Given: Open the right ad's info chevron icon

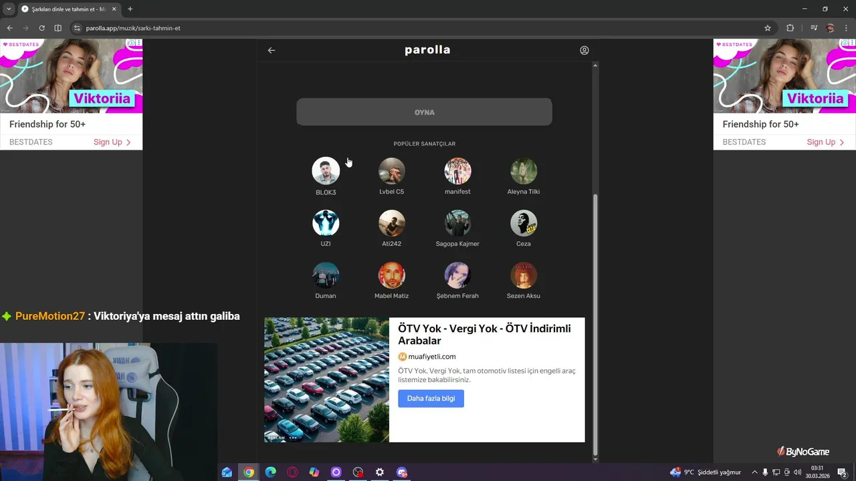Looking at the screenshot, I should [845, 43].
